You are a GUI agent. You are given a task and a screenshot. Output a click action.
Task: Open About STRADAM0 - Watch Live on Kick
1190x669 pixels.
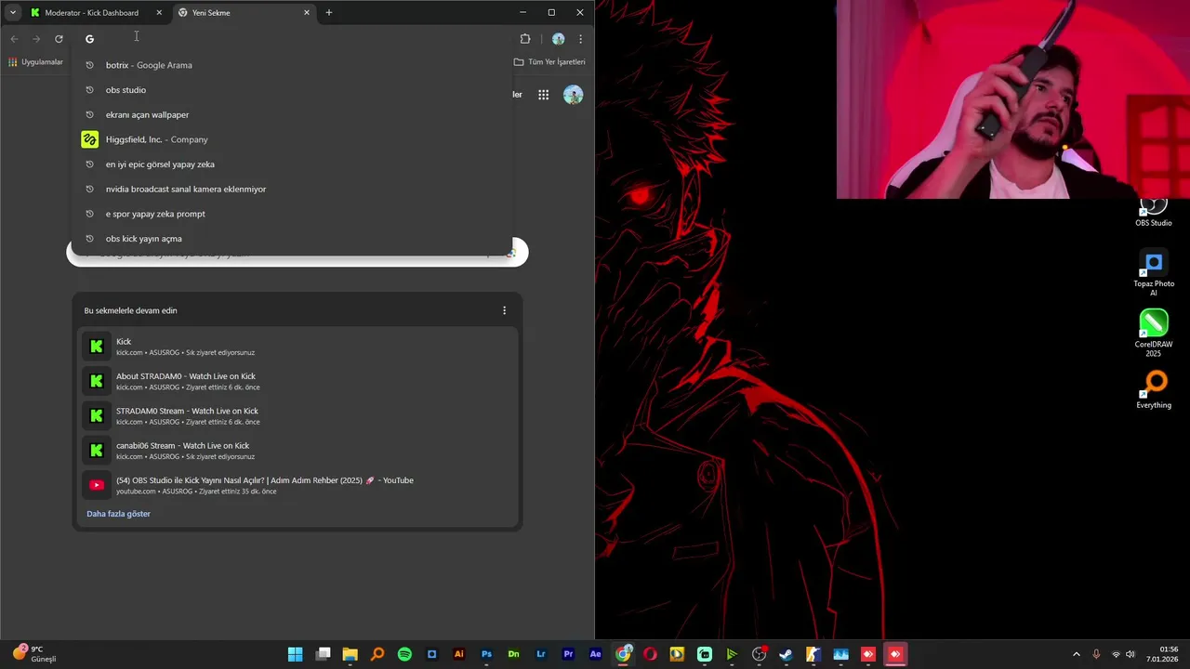click(x=297, y=381)
